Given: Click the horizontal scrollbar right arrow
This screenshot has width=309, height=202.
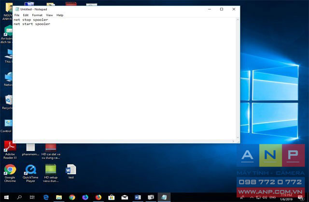Looking at the screenshot, I should [x=233, y=141].
